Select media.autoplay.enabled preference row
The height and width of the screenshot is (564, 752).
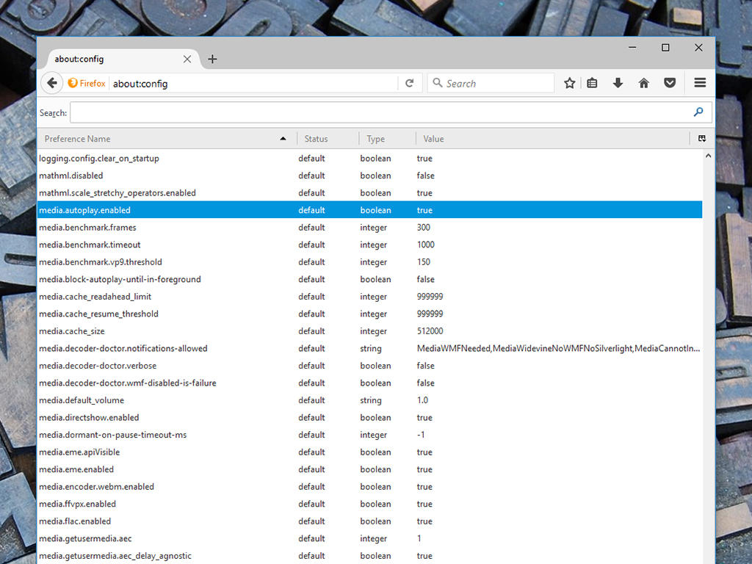tap(220, 210)
